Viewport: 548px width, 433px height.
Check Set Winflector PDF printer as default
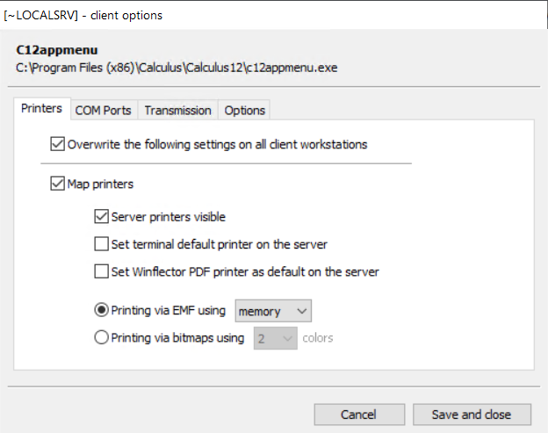coord(102,272)
